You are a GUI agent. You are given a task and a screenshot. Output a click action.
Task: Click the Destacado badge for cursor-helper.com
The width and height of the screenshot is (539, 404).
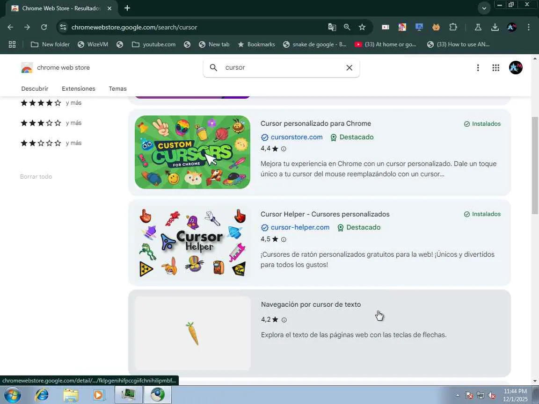(x=359, y=227)
